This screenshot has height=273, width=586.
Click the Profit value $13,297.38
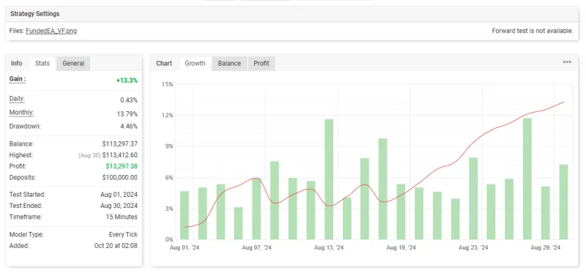(x=119, y=166)
